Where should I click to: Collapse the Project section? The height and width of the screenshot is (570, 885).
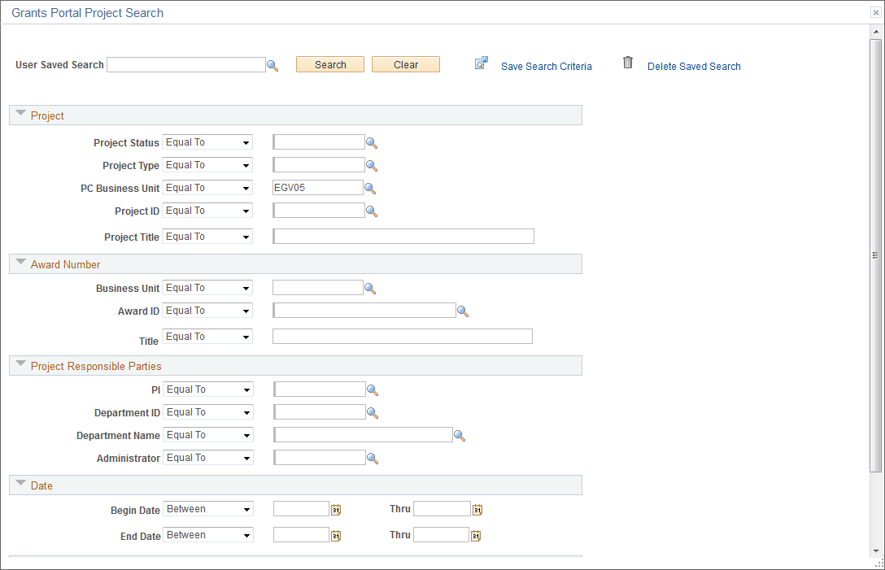click(x=20, y=113)
